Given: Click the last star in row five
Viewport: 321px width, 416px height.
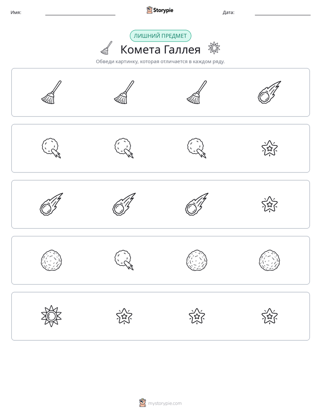Looking at the screenshot, I should pyautogui.click(x=269, y=316).
